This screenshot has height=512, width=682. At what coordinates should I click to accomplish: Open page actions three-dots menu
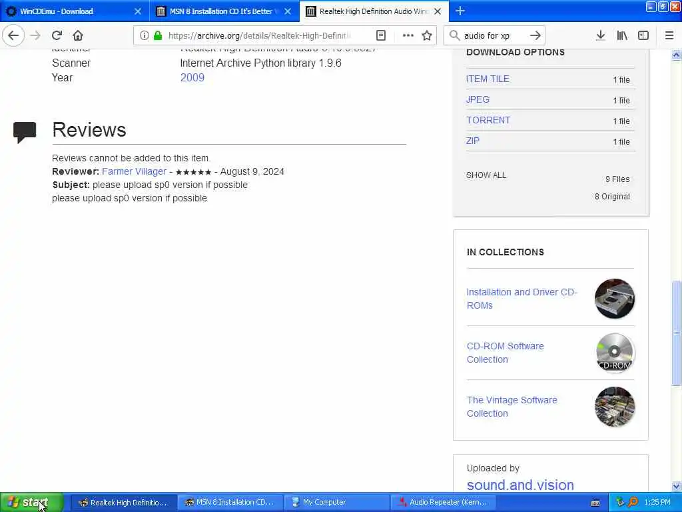click(x=408, y=35)
